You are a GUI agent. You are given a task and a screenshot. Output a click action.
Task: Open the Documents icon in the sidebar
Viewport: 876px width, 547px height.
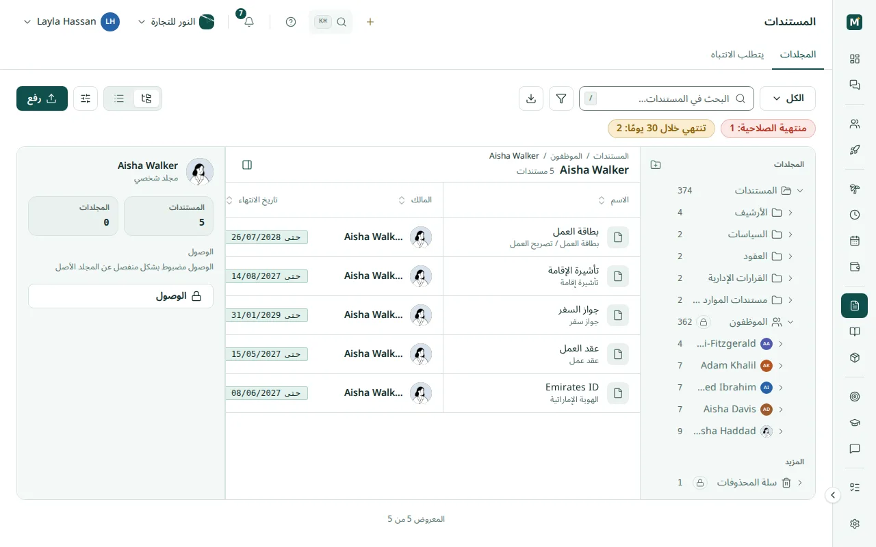tap(854, 306)
